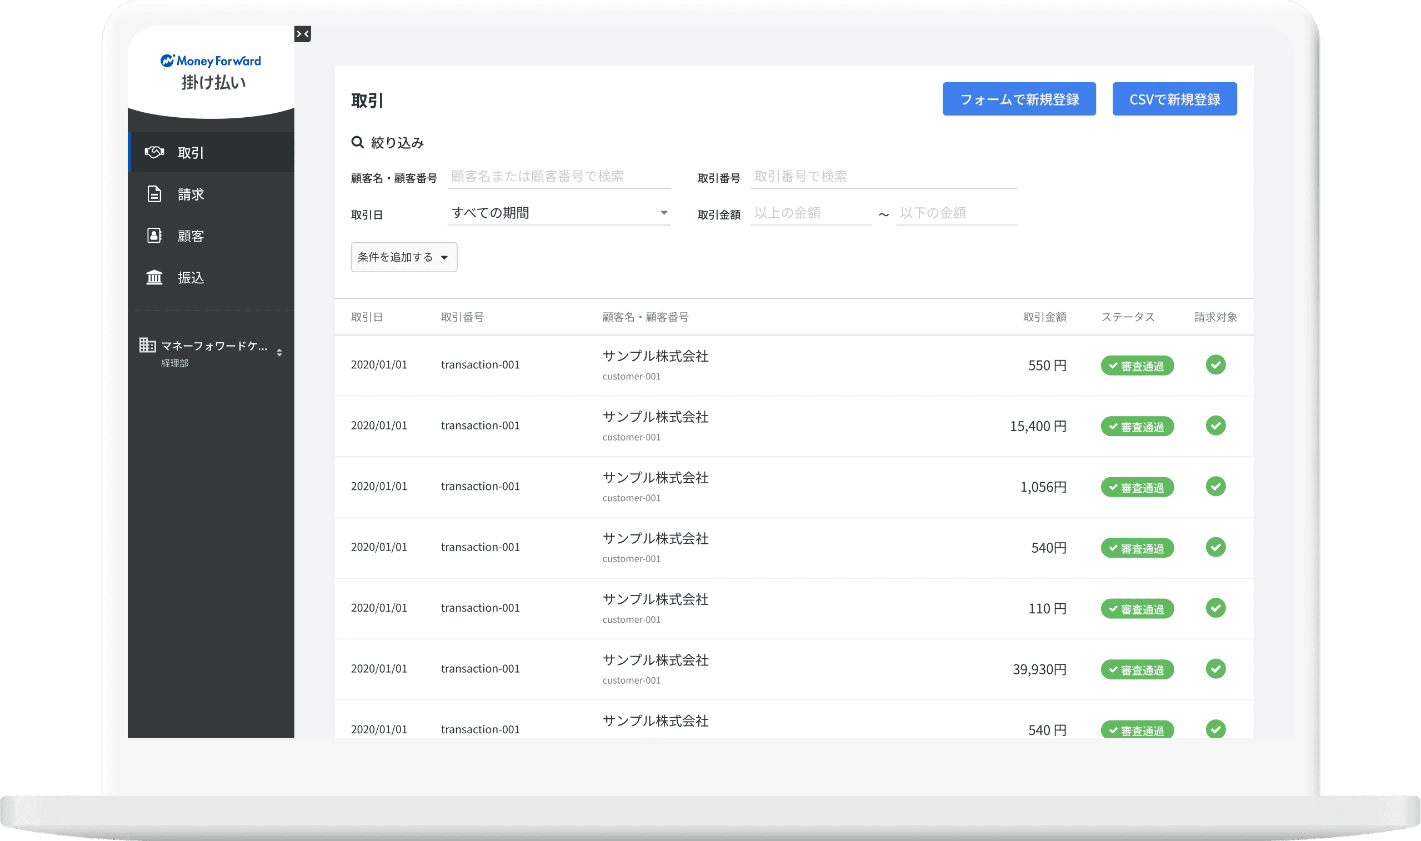Click the office building icon beside the company name

pyautogui.click(x=147, y=345)
